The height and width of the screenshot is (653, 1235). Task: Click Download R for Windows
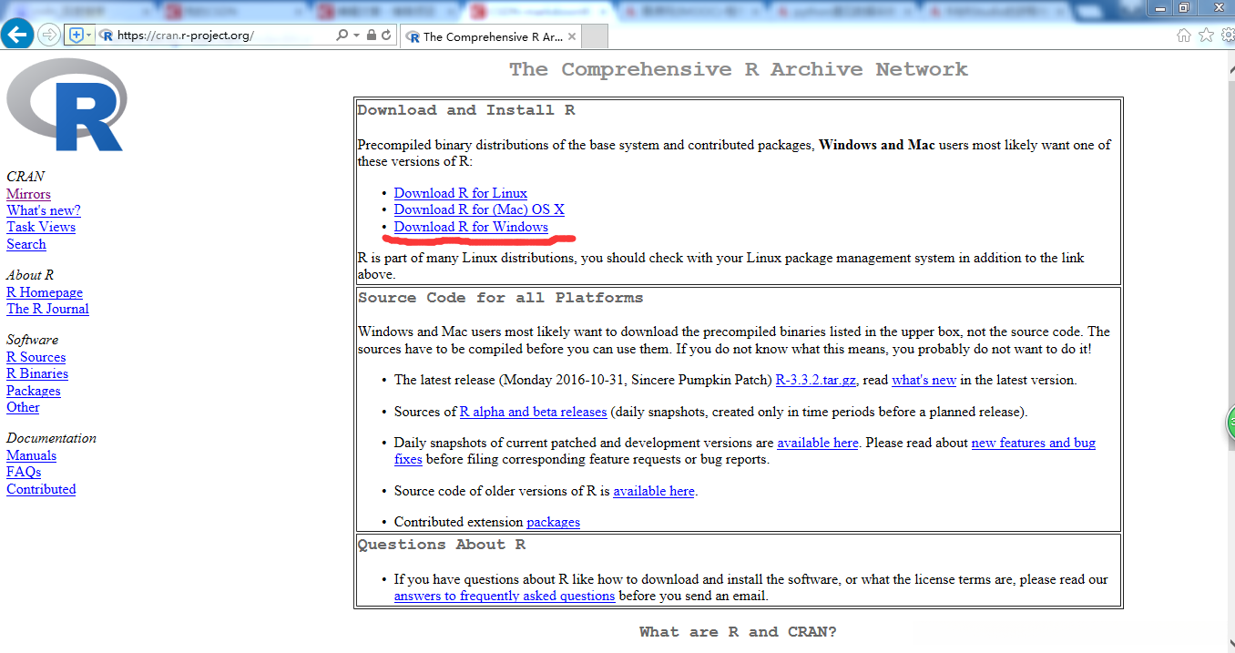tap(471, 227)
